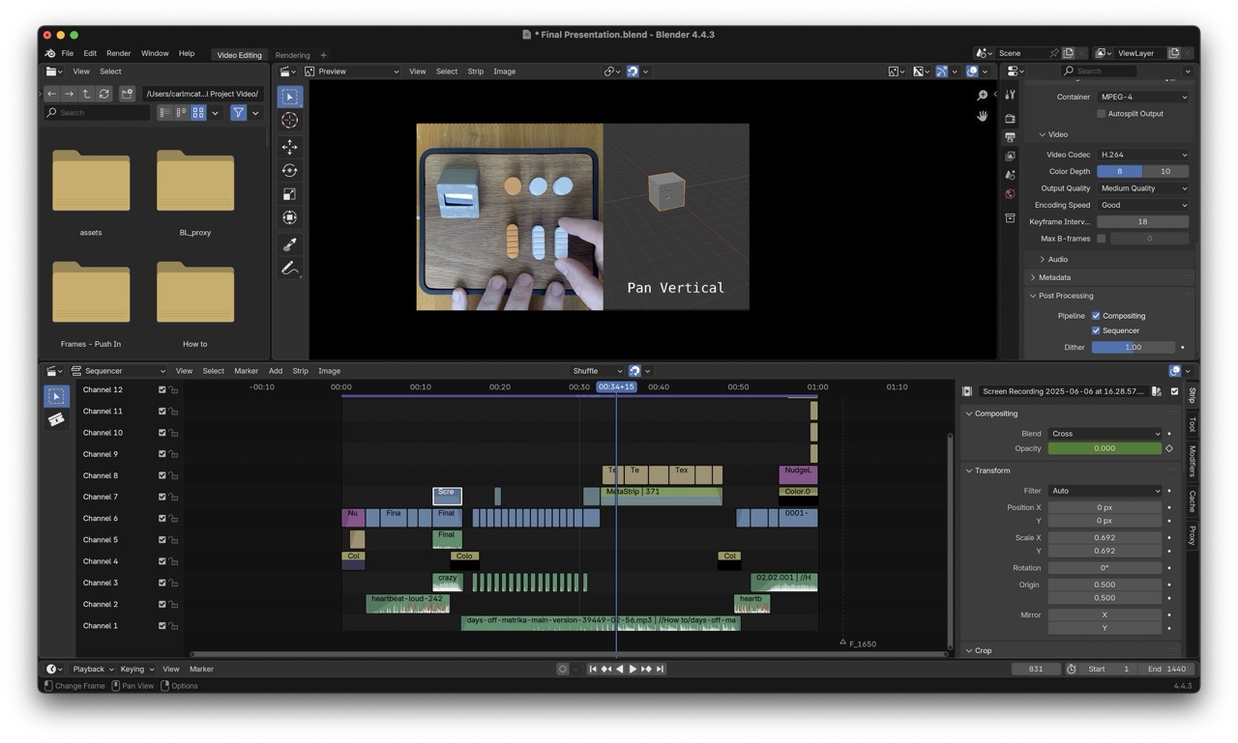Open the View Layer properties tab icon
This screenshot has width=1238, height=743.
pos(1010,156)
